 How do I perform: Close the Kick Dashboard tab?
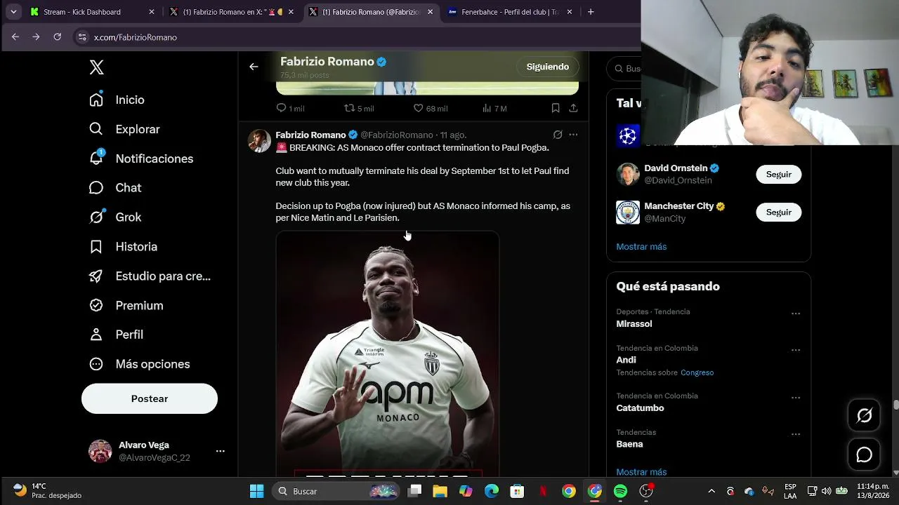click(x=152, y=12)
